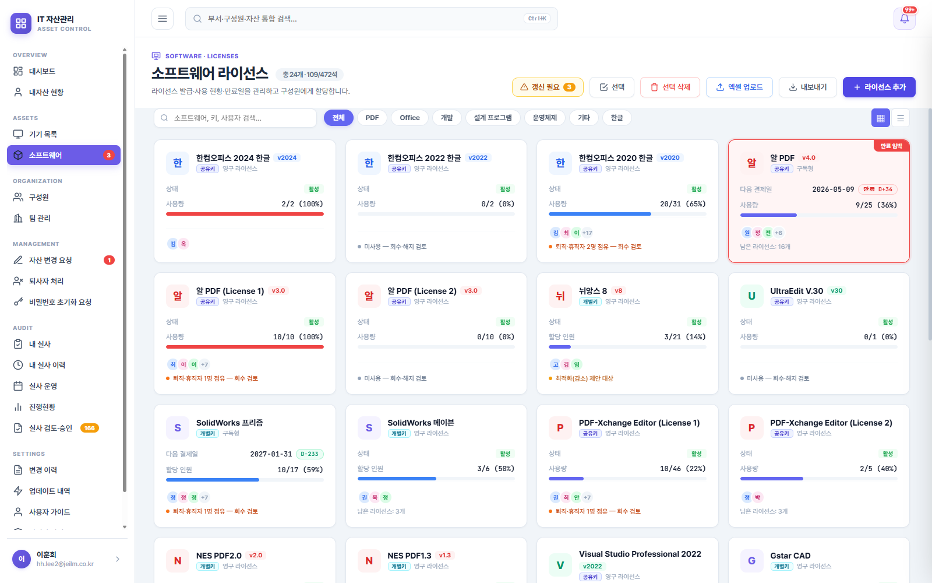This screenshot has height=583, width=932.
Task: Open 퇴사자 처리 page
Action: 64,281
